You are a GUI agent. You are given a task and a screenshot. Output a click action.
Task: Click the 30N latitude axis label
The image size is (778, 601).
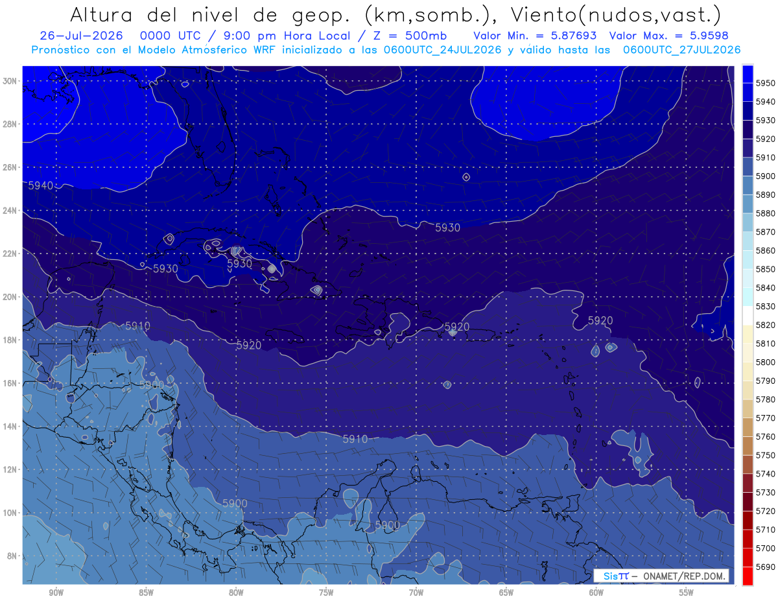[10, 81]
